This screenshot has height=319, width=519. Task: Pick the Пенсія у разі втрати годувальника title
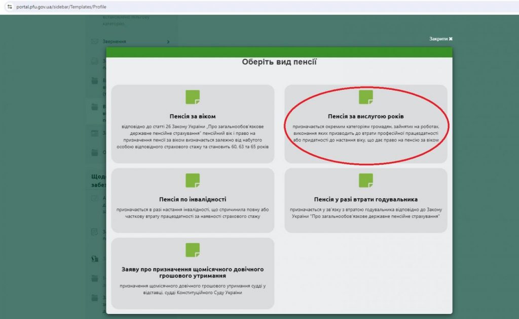click(365, 199)
